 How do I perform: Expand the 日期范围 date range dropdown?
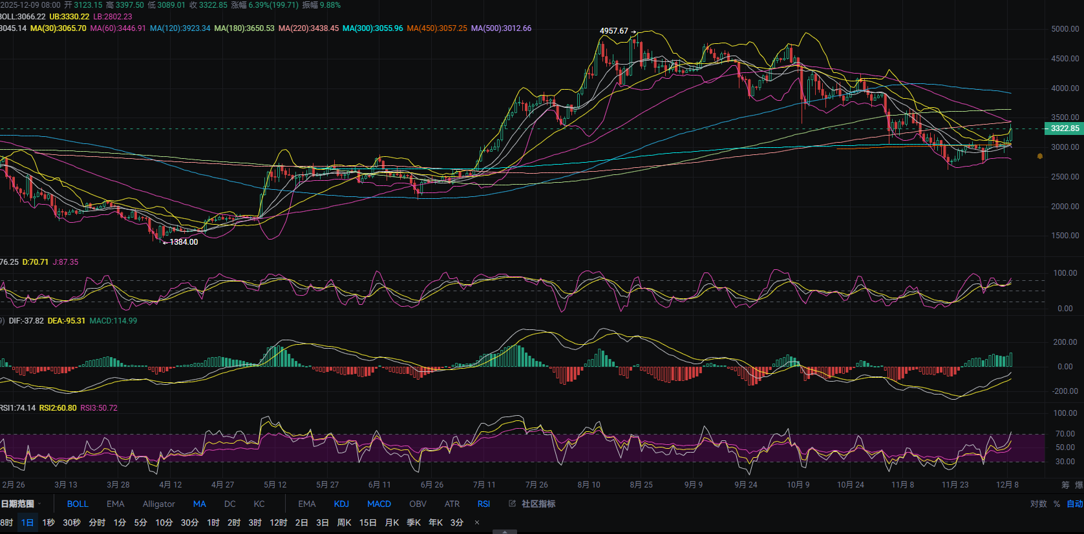pyautogui.click(x=21, y=504)
